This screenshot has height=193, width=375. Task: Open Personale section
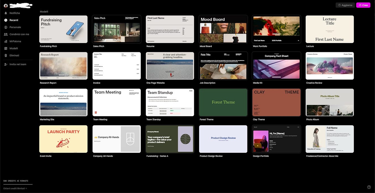[x=15, y=27]
